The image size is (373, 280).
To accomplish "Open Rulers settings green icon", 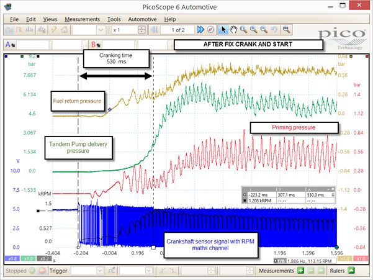I will click(351, 271).
